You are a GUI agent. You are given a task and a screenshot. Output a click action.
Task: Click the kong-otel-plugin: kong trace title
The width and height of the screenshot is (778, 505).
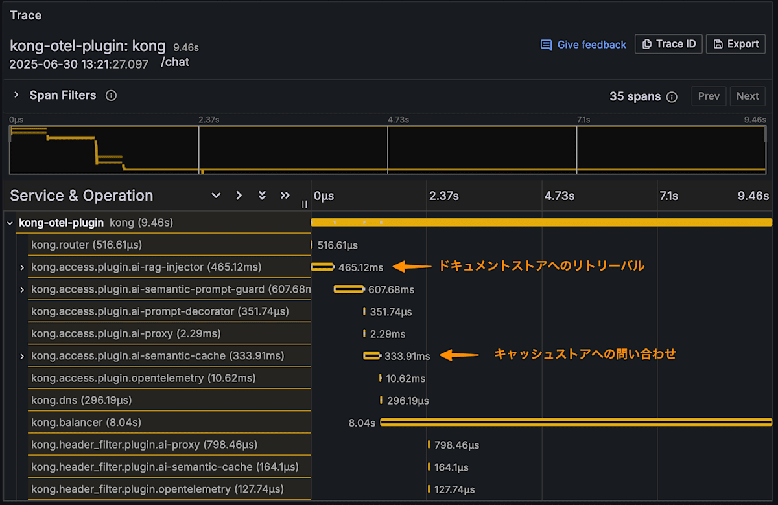pos(88,46)
